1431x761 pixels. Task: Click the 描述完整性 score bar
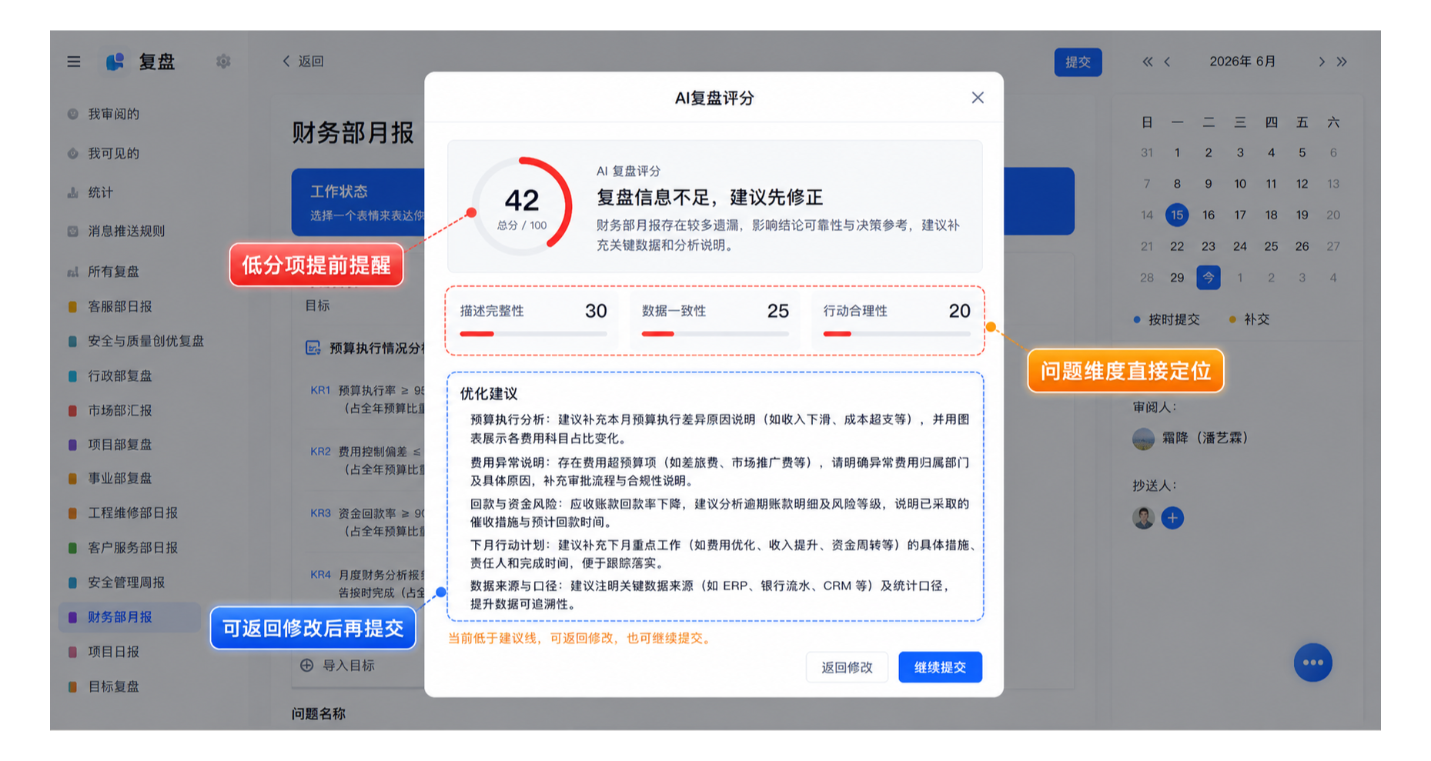coord(533,334)
